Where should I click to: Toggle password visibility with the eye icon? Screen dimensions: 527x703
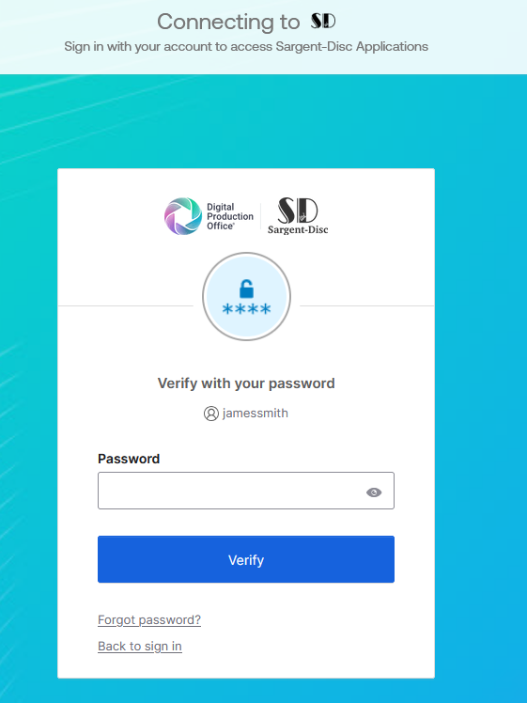click(x=374, y=492)
